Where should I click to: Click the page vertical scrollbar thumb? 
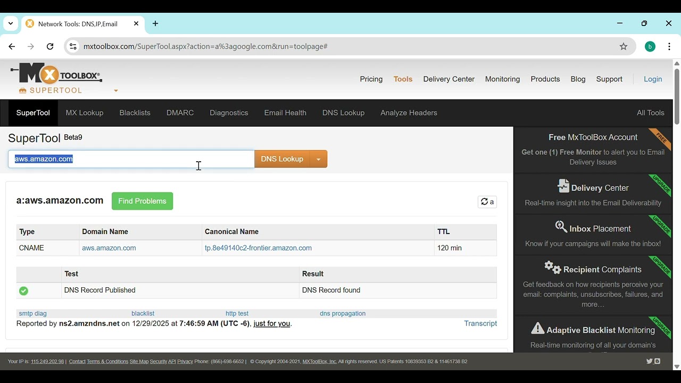click(677, 96)
